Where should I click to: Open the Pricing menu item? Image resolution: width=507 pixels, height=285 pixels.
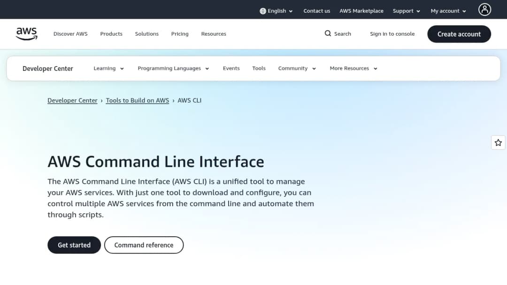coord(180,34)
